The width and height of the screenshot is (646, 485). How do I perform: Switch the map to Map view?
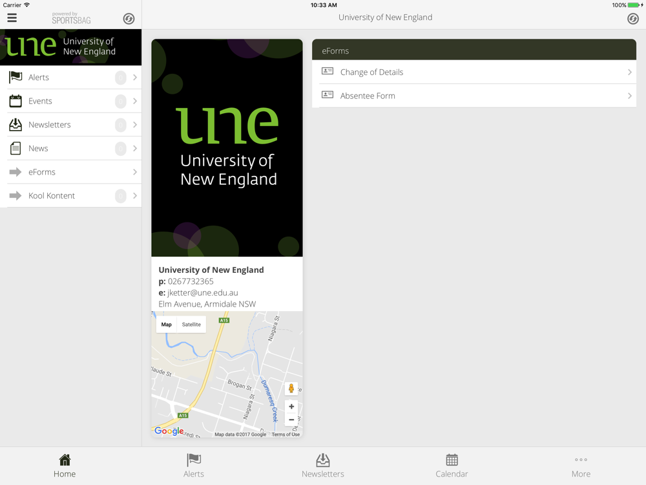point(167,325)
